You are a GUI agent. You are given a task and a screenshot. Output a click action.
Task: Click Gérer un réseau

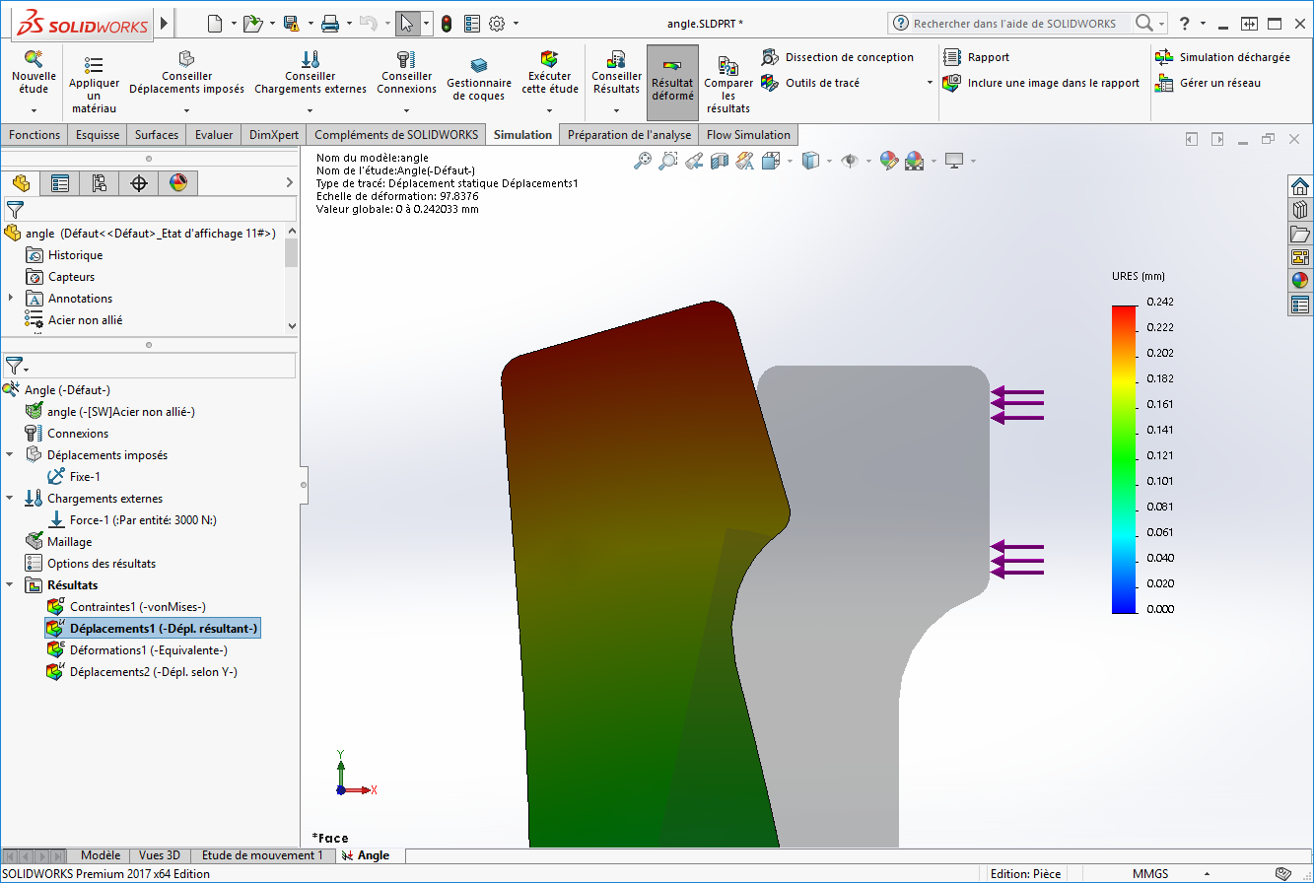pyautogui.click(x=1208, y=83)
